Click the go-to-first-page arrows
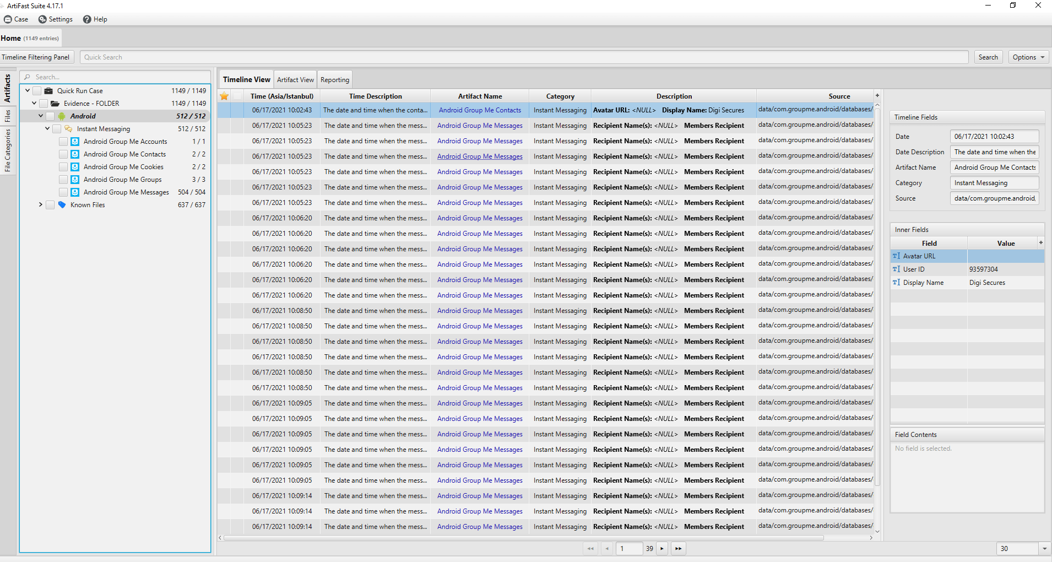Viewport: 1052px width, 562px height. coord(591,549)
